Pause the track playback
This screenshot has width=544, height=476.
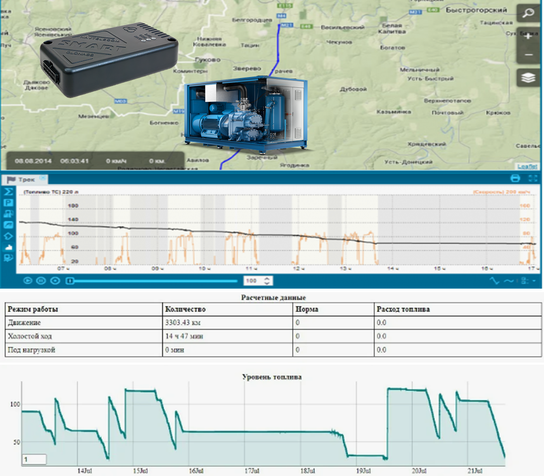[x=41, y=281]
